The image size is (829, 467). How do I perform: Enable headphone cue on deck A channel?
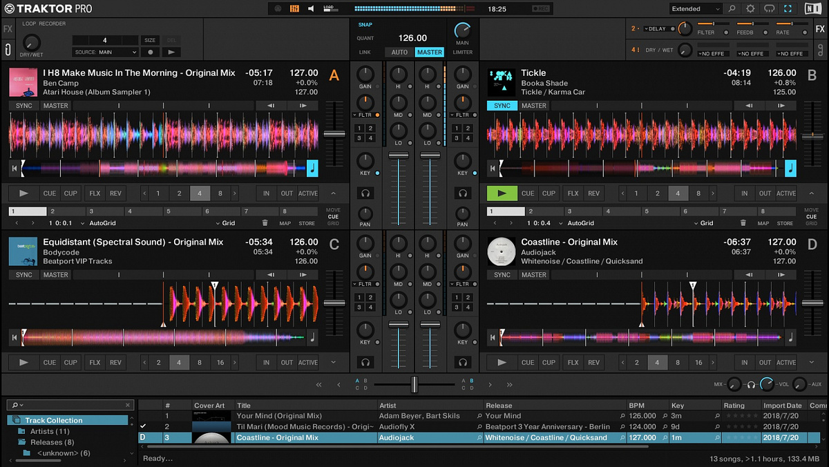coord(365,194)
